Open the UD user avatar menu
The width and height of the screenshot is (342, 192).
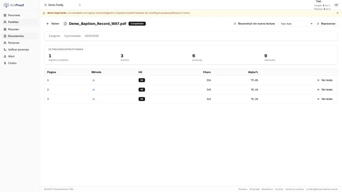point(336,5)
